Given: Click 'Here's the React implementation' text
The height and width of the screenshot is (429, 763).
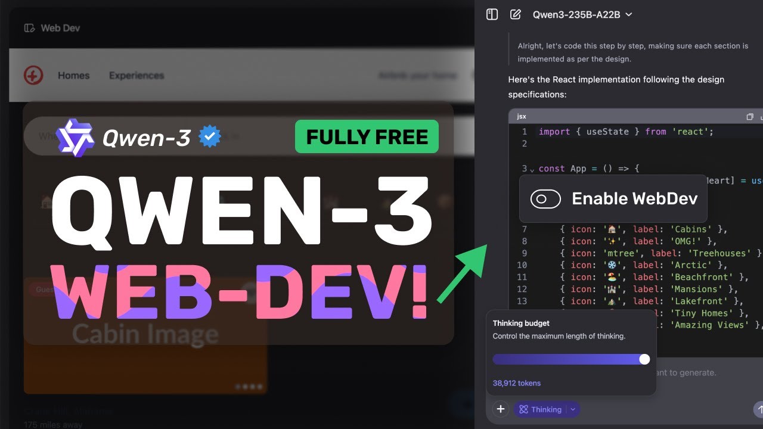Looking at the screenshot, I should click(x=616, y=87).
